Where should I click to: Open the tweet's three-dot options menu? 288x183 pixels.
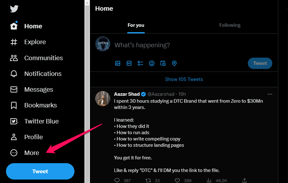pyautogui.click(x=270, y=94)
